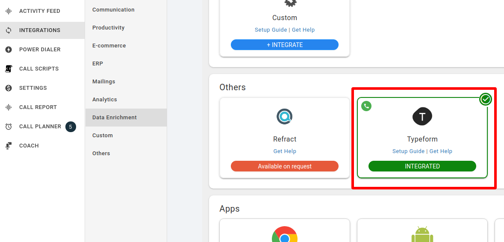Screen dimensions: 504x242
Task: Open Get Help link for Refract
Action: (284, 151)
